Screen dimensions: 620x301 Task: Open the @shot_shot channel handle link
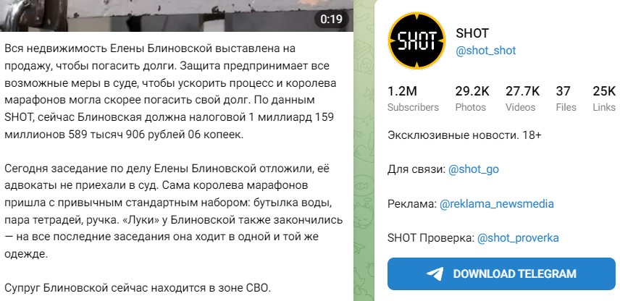point(486,51)
